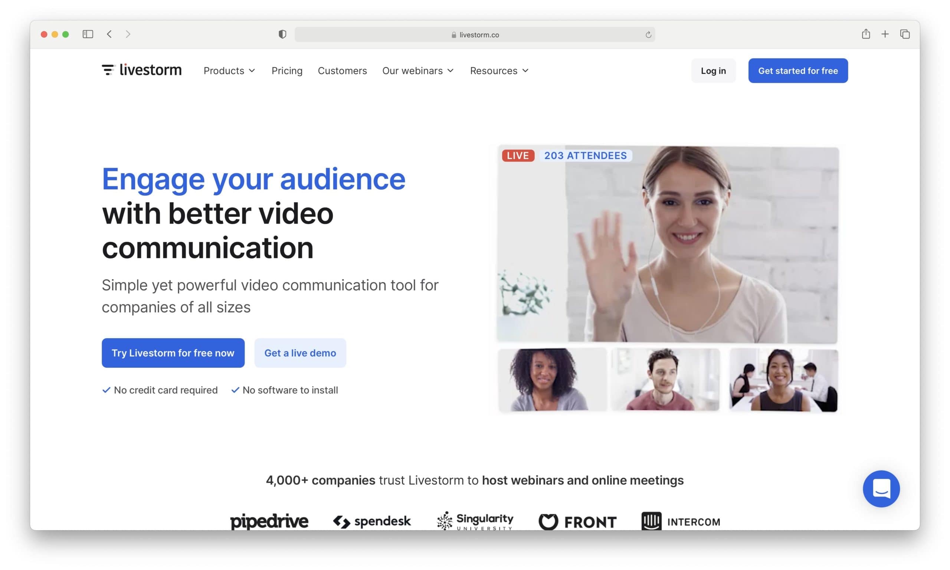Open the Intercom chat bubble
The width and height of the screenshot is (950, 570).
click(881, 489)
